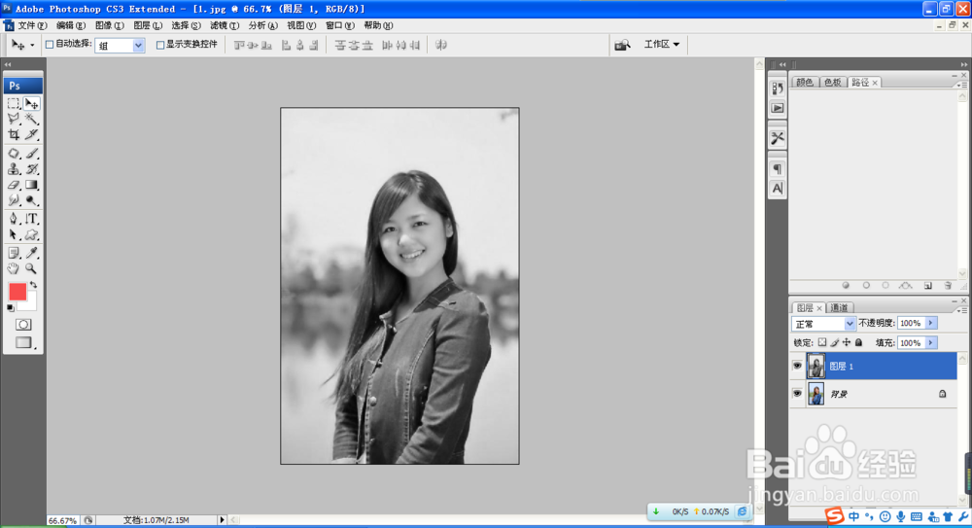Click the 不透明度 100% value field
The height and width of the screenshot is (528, 972).
tap(911, 323)
